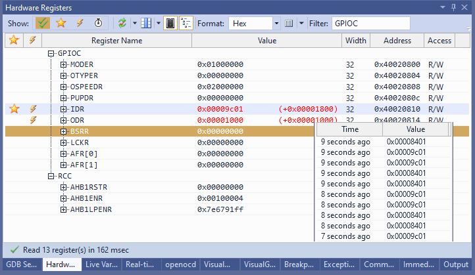This screenshot has height=275, width=475.
Task: Toggle the green checkmark show filter
Action: [42, 23]
